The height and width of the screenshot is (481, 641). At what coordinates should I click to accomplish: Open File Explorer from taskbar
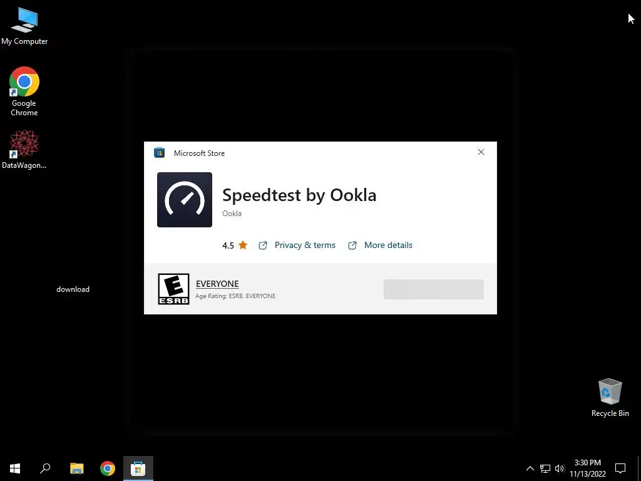[76, 468]
